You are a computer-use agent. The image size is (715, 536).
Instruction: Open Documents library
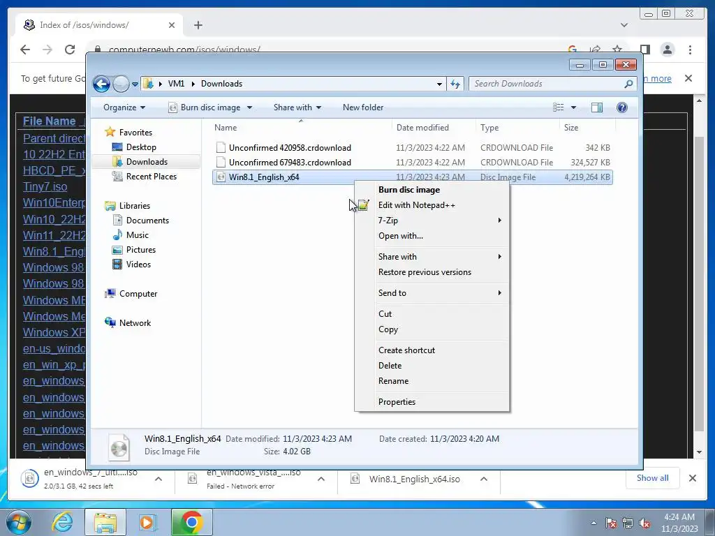click(x=147, y=221)
